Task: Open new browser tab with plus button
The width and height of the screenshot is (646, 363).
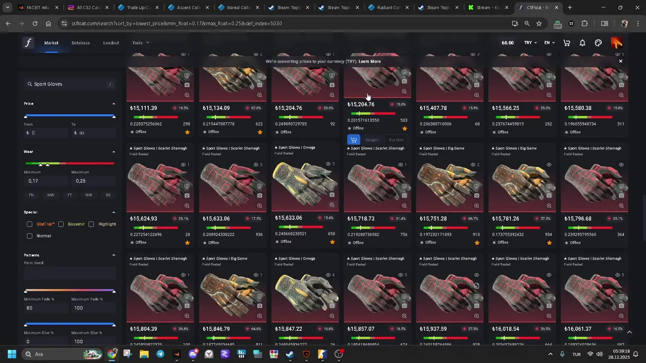Action: tap(570, 8)
